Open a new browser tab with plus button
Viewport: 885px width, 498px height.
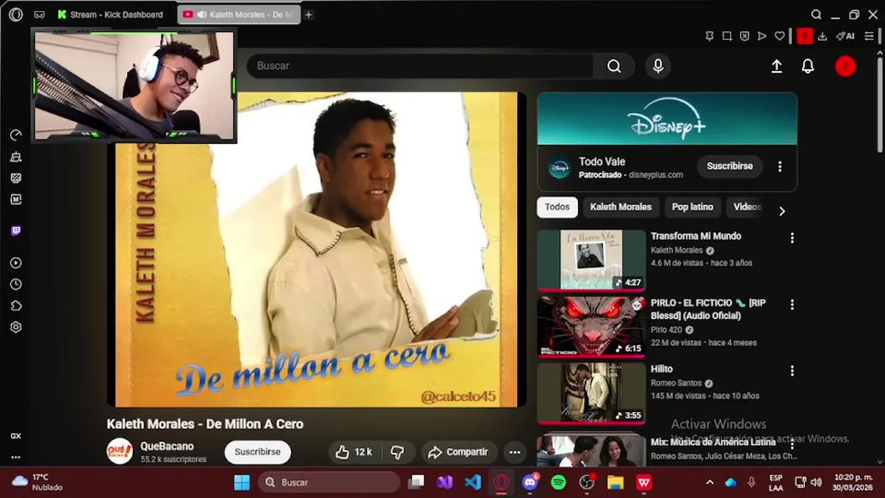coord(308,15)
